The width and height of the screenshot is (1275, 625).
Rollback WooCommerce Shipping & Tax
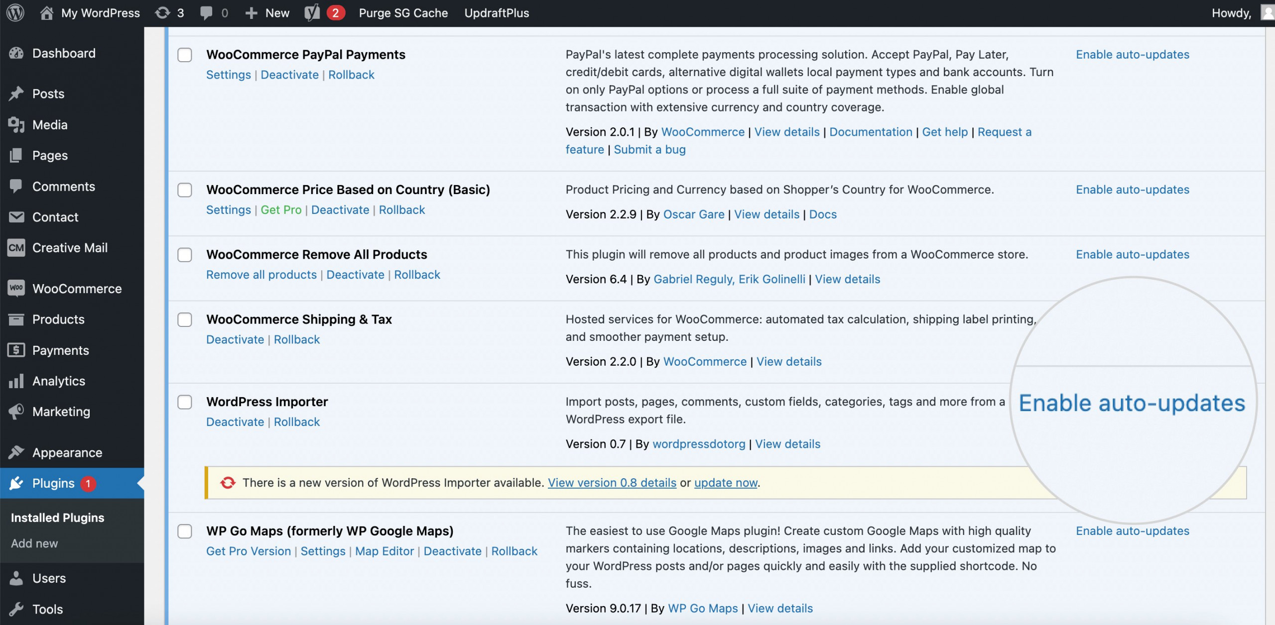297,339
